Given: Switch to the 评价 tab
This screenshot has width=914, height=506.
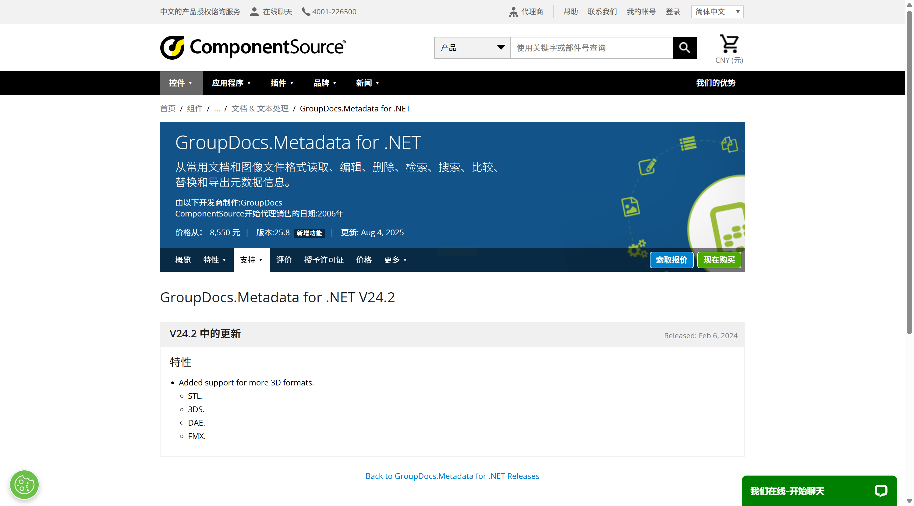Looking at the screenshot, I should 284,260.
